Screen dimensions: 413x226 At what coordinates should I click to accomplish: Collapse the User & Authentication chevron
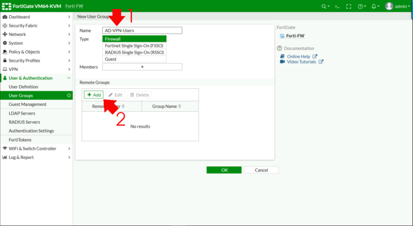[x=69, y=78]
